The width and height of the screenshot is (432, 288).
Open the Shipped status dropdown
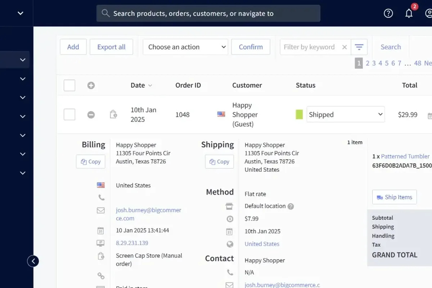coord(346,114)
